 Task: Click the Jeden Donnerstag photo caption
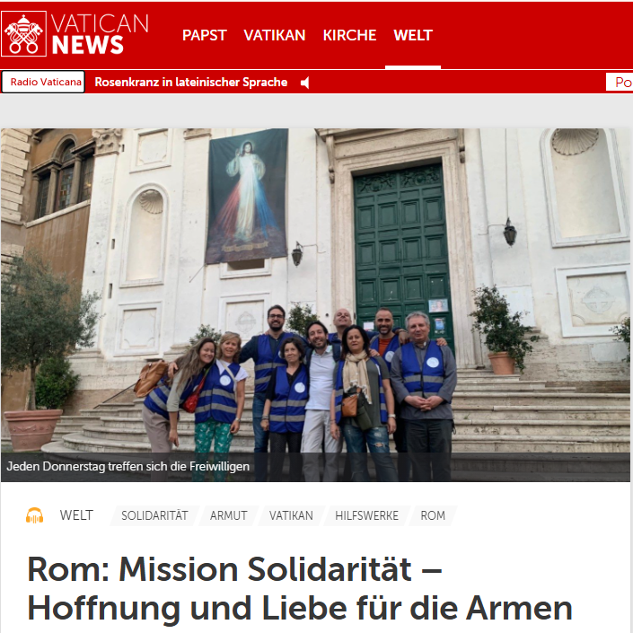click(128, 467)
